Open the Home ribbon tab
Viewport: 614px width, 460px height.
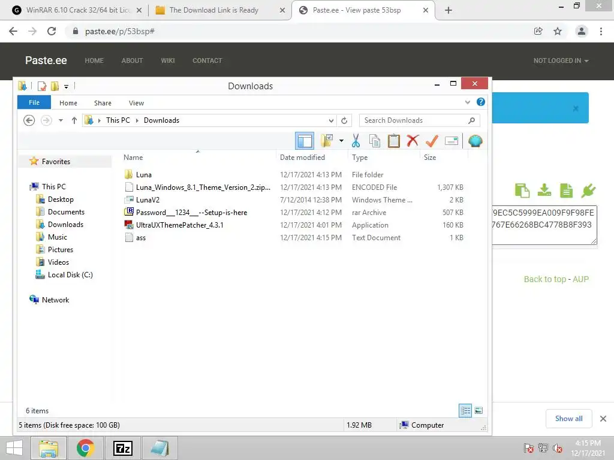tap(68, 103)
